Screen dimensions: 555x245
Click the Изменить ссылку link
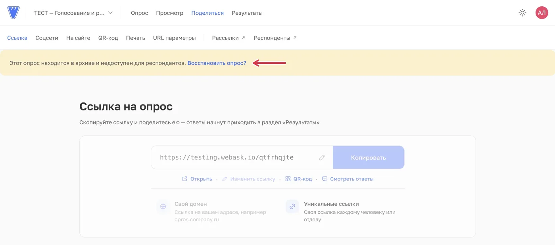pyautogui.click(x=248, y=179)
